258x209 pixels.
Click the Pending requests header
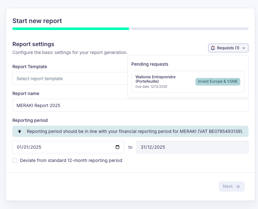(150, 64)
